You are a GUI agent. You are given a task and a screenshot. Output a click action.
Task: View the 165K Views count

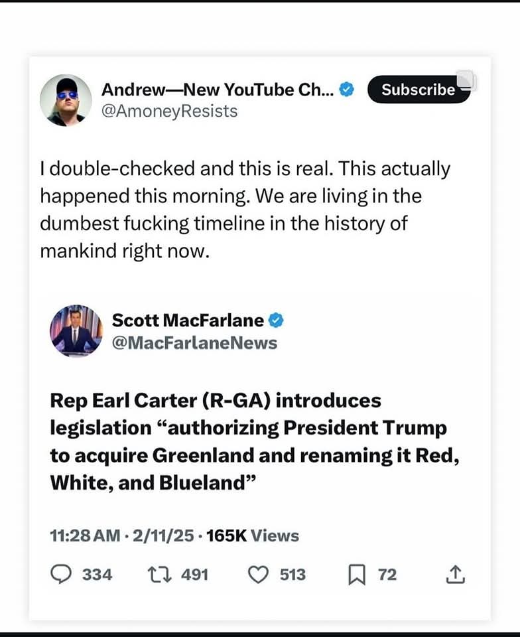[253, 535]
